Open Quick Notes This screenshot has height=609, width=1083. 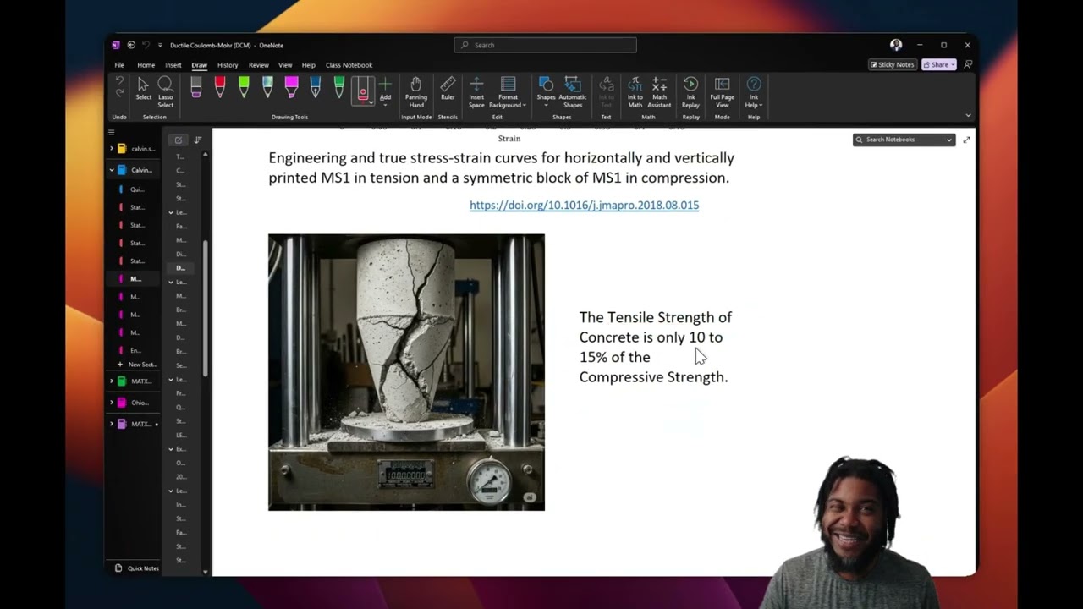(137, 568)
